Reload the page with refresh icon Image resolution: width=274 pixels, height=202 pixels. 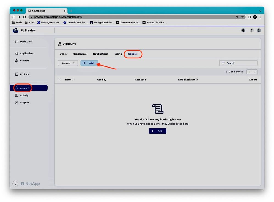[x=25, y=17]
